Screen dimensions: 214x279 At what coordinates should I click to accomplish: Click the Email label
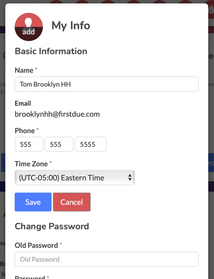[23, 104]
